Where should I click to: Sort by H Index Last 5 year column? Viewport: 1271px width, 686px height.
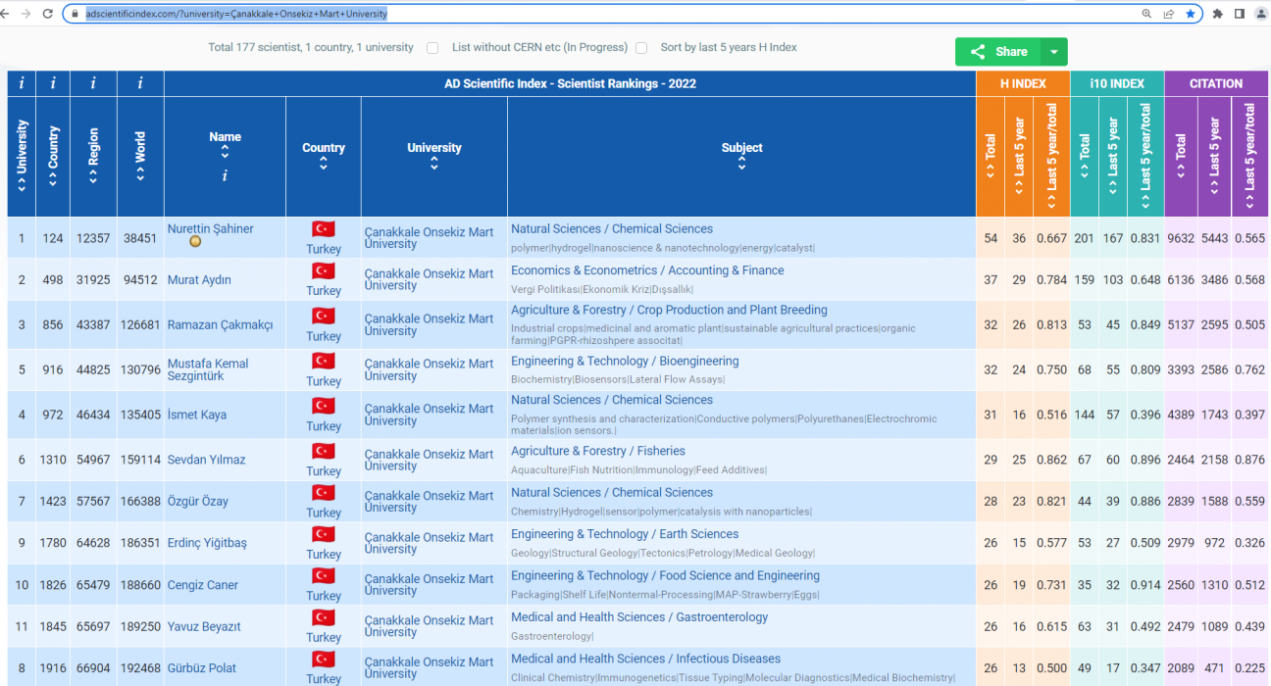click(1019, 156)
